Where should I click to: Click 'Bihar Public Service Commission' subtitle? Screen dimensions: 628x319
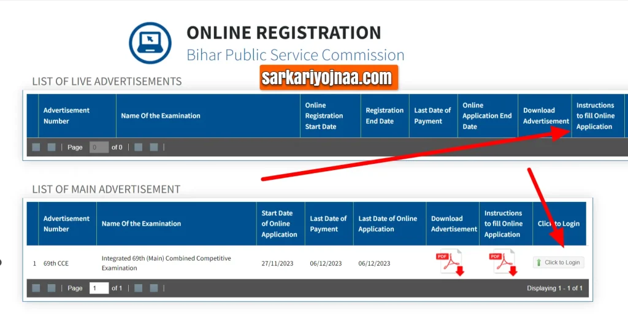295,55
